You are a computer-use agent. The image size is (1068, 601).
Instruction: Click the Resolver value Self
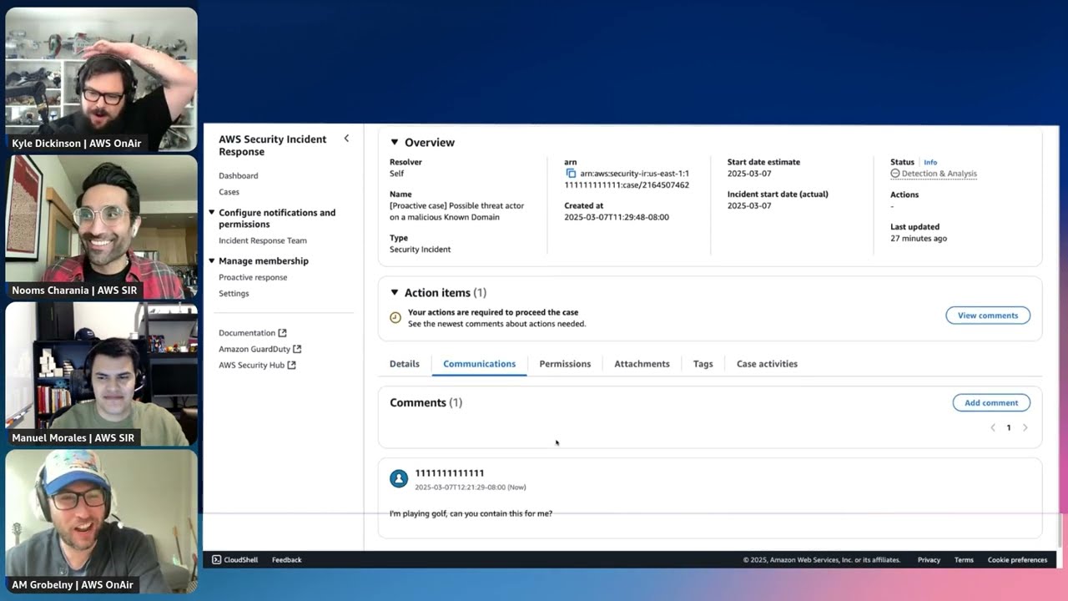click(x=397, y=174)
